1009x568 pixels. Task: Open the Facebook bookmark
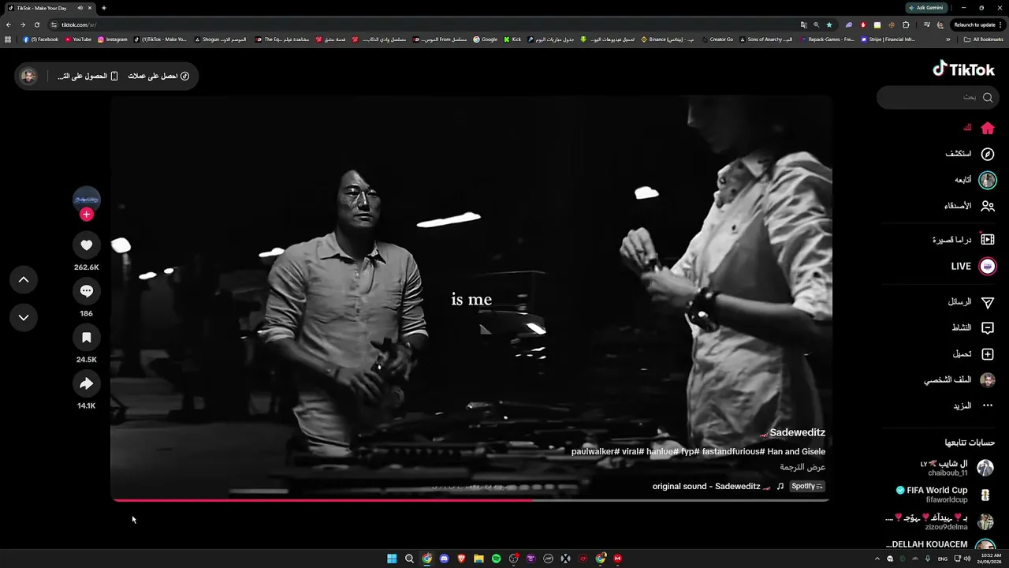click(x=41, y=39)
